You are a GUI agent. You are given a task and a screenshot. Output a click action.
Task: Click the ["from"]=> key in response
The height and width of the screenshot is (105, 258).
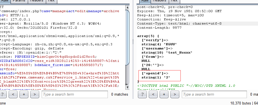(153, 57)
